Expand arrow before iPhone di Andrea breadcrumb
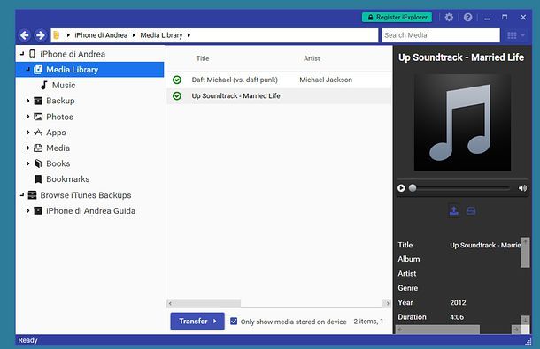This screenshot has width=540, height=349. (x=68, y=35)
